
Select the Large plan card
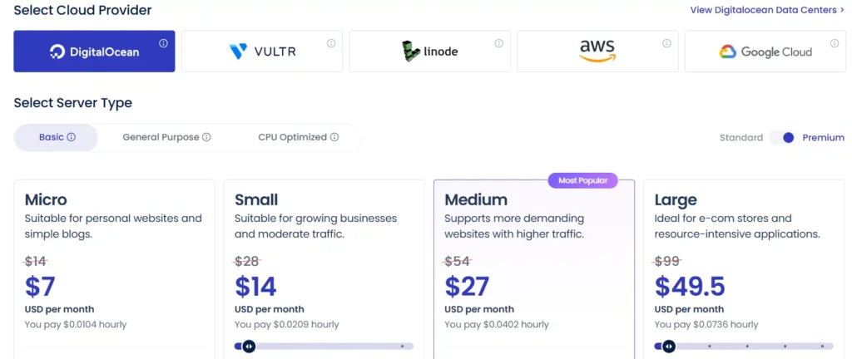[744, 269]
